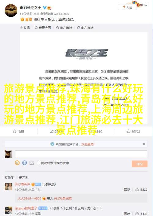Click the repost share icon
The height and width of the screenshot is (216, 153).
click(51, 131)
